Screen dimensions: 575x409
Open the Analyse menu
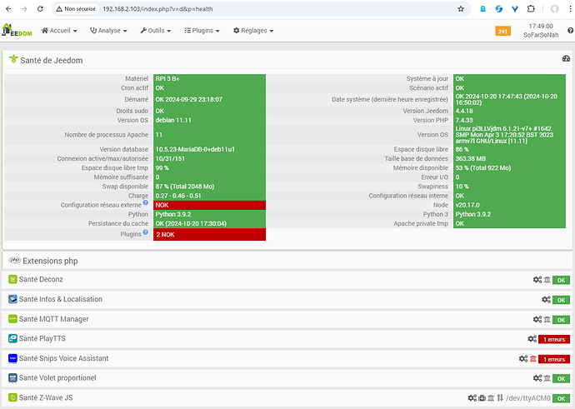click(x=108, y=31)
